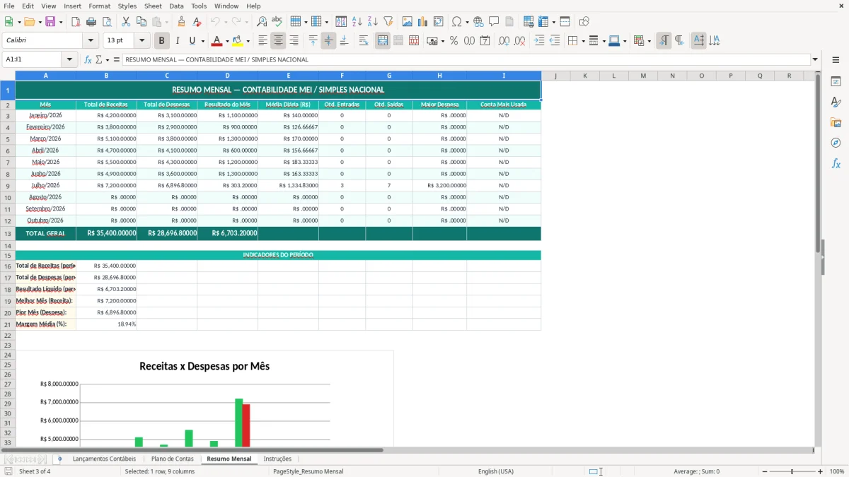This screenshot has height=477, width=849.
Task: Zoom out with the minus button
Action: point(766,471)
